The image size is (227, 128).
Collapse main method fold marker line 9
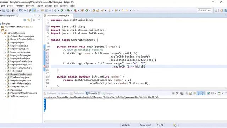coord(50,47)
